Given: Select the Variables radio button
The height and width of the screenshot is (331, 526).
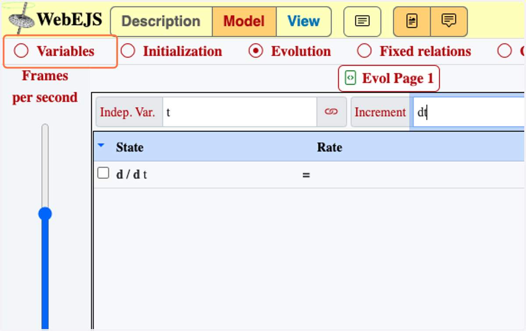Looking at the screenshot, I should 21,51.
